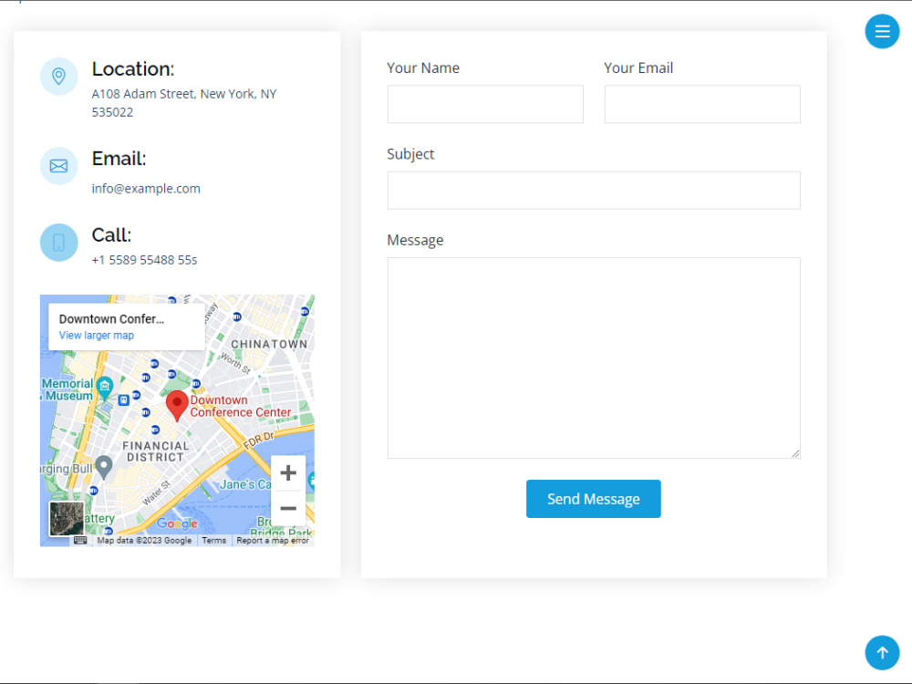Click the Google logo on map
This screenshot has height=684, width=912.
[x=178, y=523]
